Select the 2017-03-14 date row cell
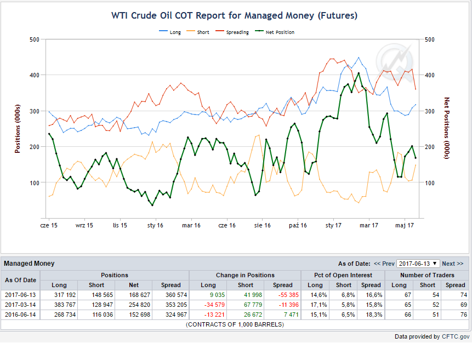472x343 pixels. pos(20,305)
